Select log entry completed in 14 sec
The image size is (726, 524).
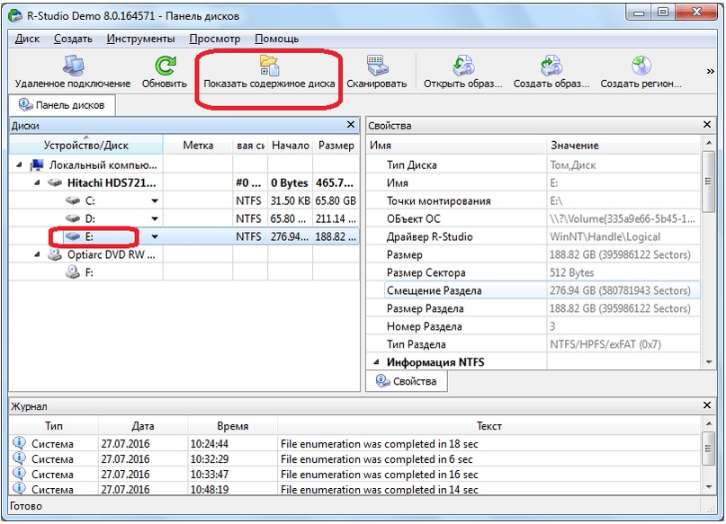pyautogui.click(x=355, y=489)
